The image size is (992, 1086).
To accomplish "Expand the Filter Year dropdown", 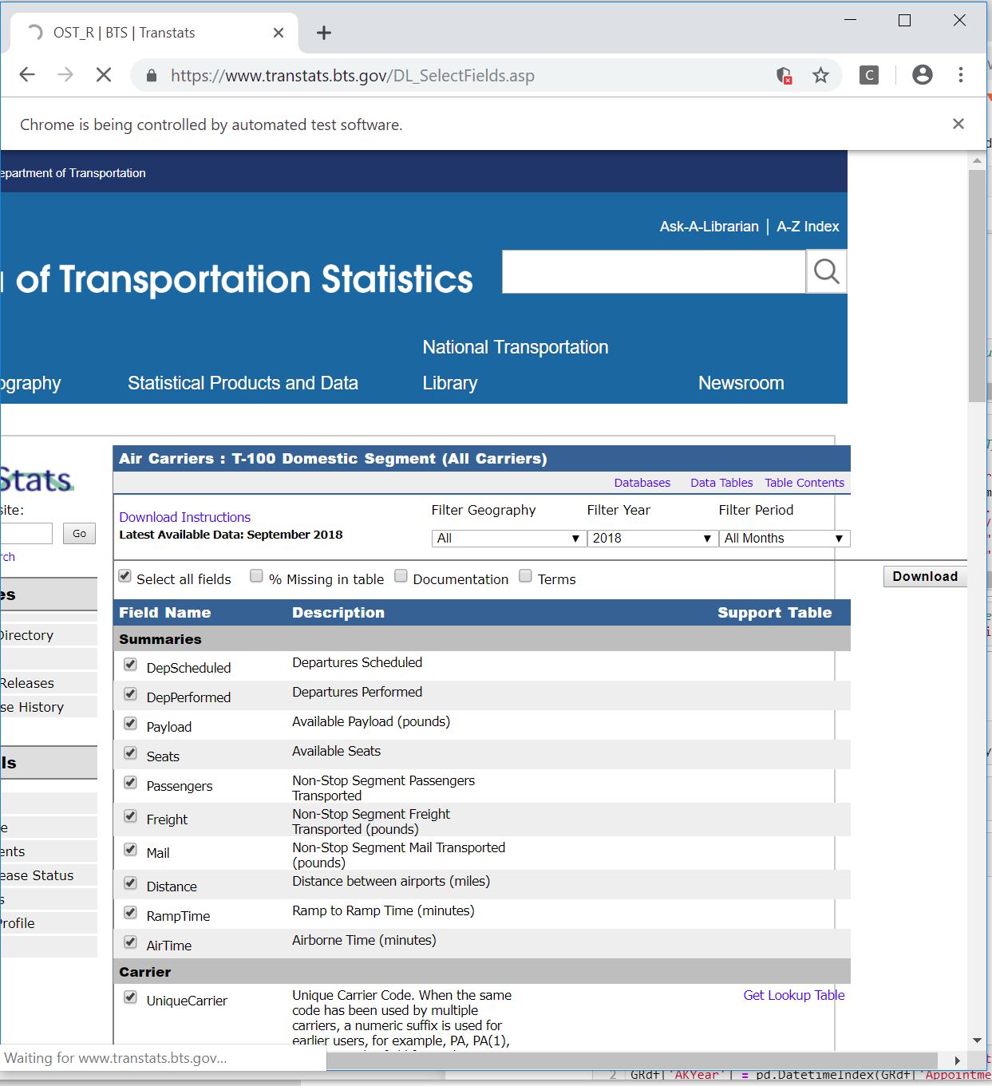I will (x=650, y=539).
